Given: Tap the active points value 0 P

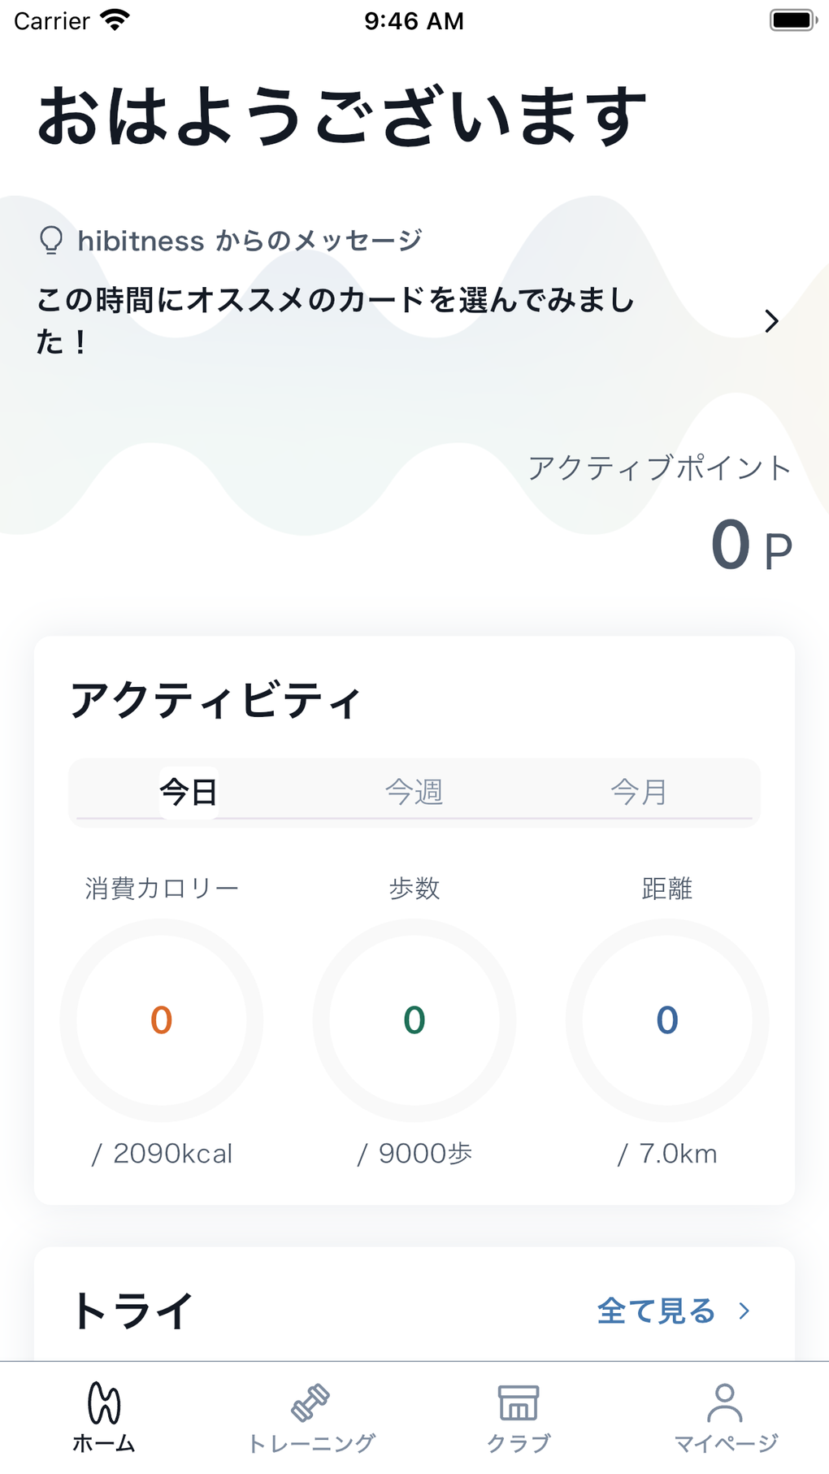Looking at the screenshot, I should (x=750, y=546).
